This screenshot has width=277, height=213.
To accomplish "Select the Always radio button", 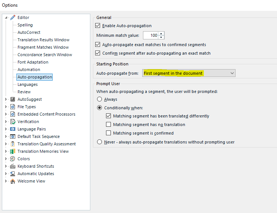I will coord(99,99).
